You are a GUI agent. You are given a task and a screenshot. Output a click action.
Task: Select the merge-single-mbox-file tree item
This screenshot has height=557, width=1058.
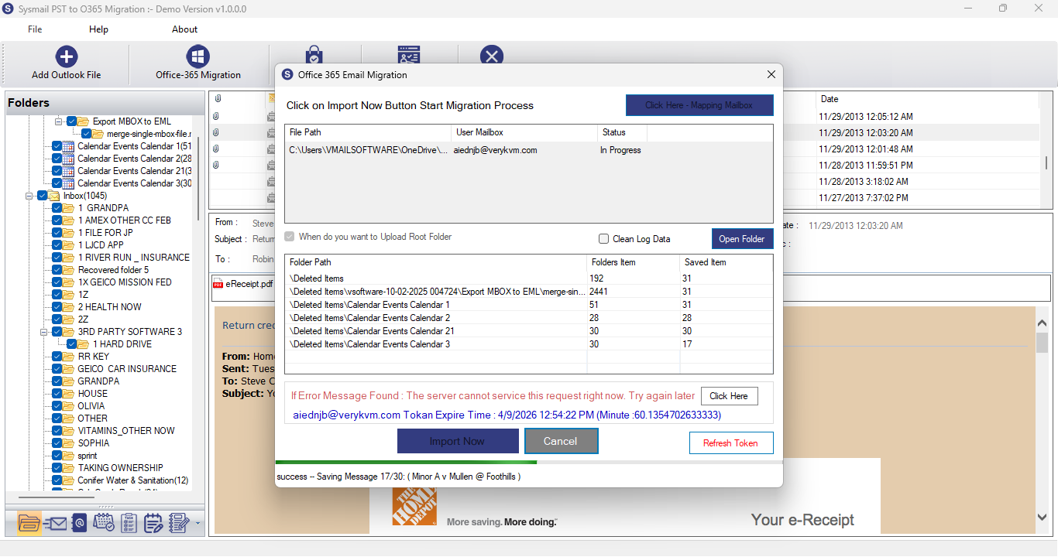tap(149, 134)
